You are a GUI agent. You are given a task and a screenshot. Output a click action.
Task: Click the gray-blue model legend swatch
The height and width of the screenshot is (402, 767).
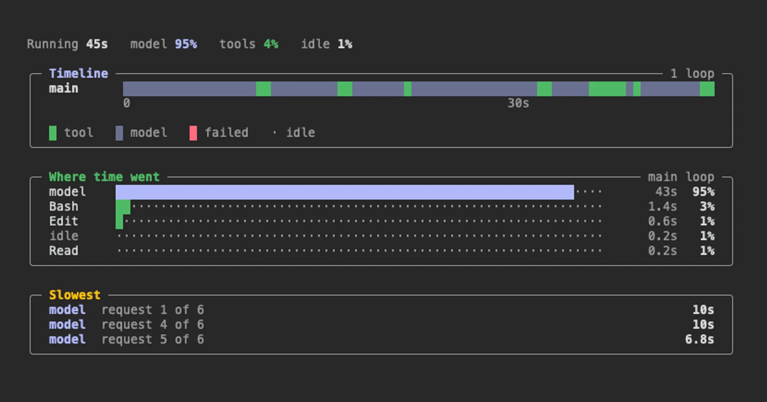(x=119, y=133)
